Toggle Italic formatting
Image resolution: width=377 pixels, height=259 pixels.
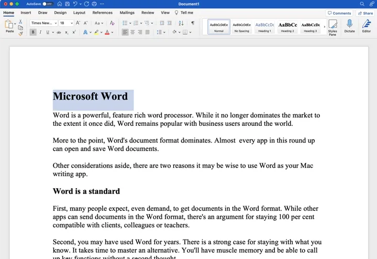click(x=40, y=32)
